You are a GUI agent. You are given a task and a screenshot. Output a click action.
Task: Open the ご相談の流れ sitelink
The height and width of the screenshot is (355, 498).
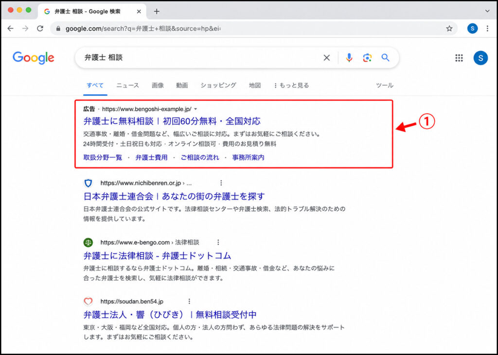point(200,157)
